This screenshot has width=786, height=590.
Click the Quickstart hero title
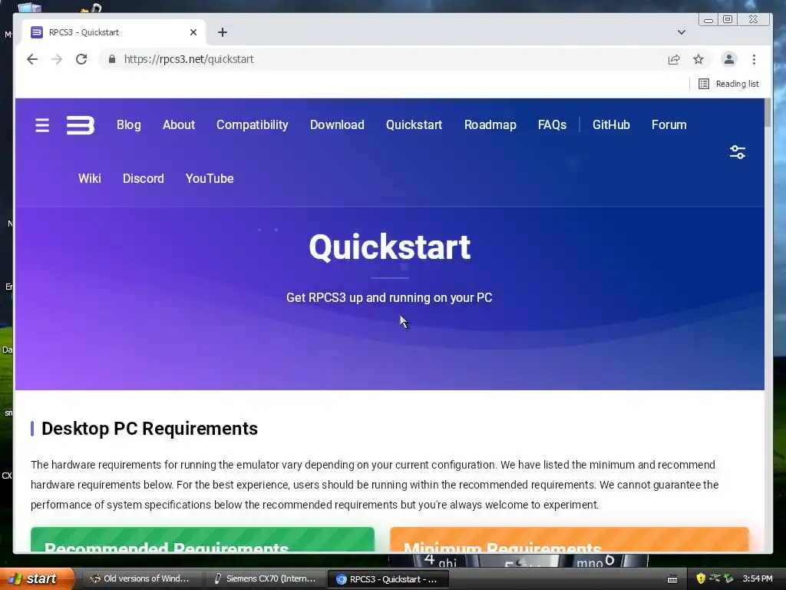(x=389, y=247)
